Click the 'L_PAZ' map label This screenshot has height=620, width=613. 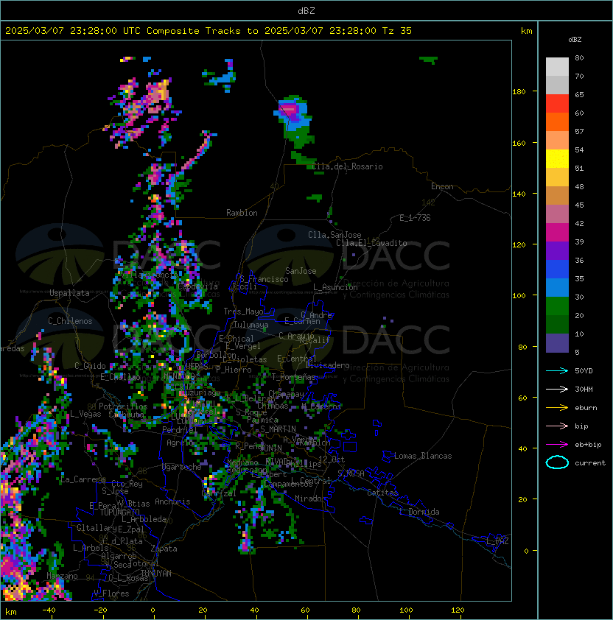click(x=497, y=541)
